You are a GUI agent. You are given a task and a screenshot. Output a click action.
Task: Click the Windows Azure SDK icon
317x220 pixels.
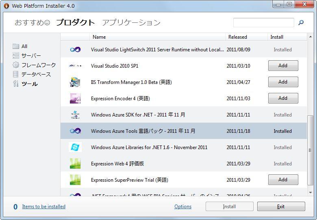tap(75, 114)
